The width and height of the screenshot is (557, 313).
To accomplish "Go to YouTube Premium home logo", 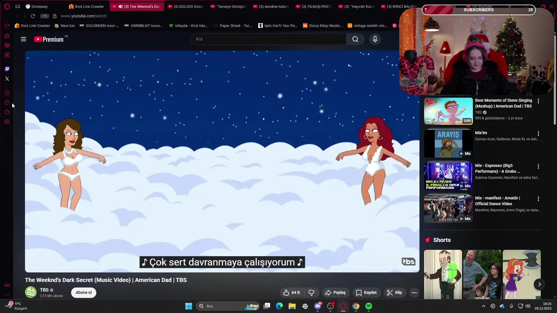I will point(49,39).
